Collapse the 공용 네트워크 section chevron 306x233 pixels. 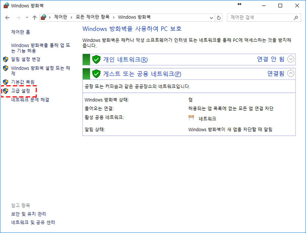291,74
